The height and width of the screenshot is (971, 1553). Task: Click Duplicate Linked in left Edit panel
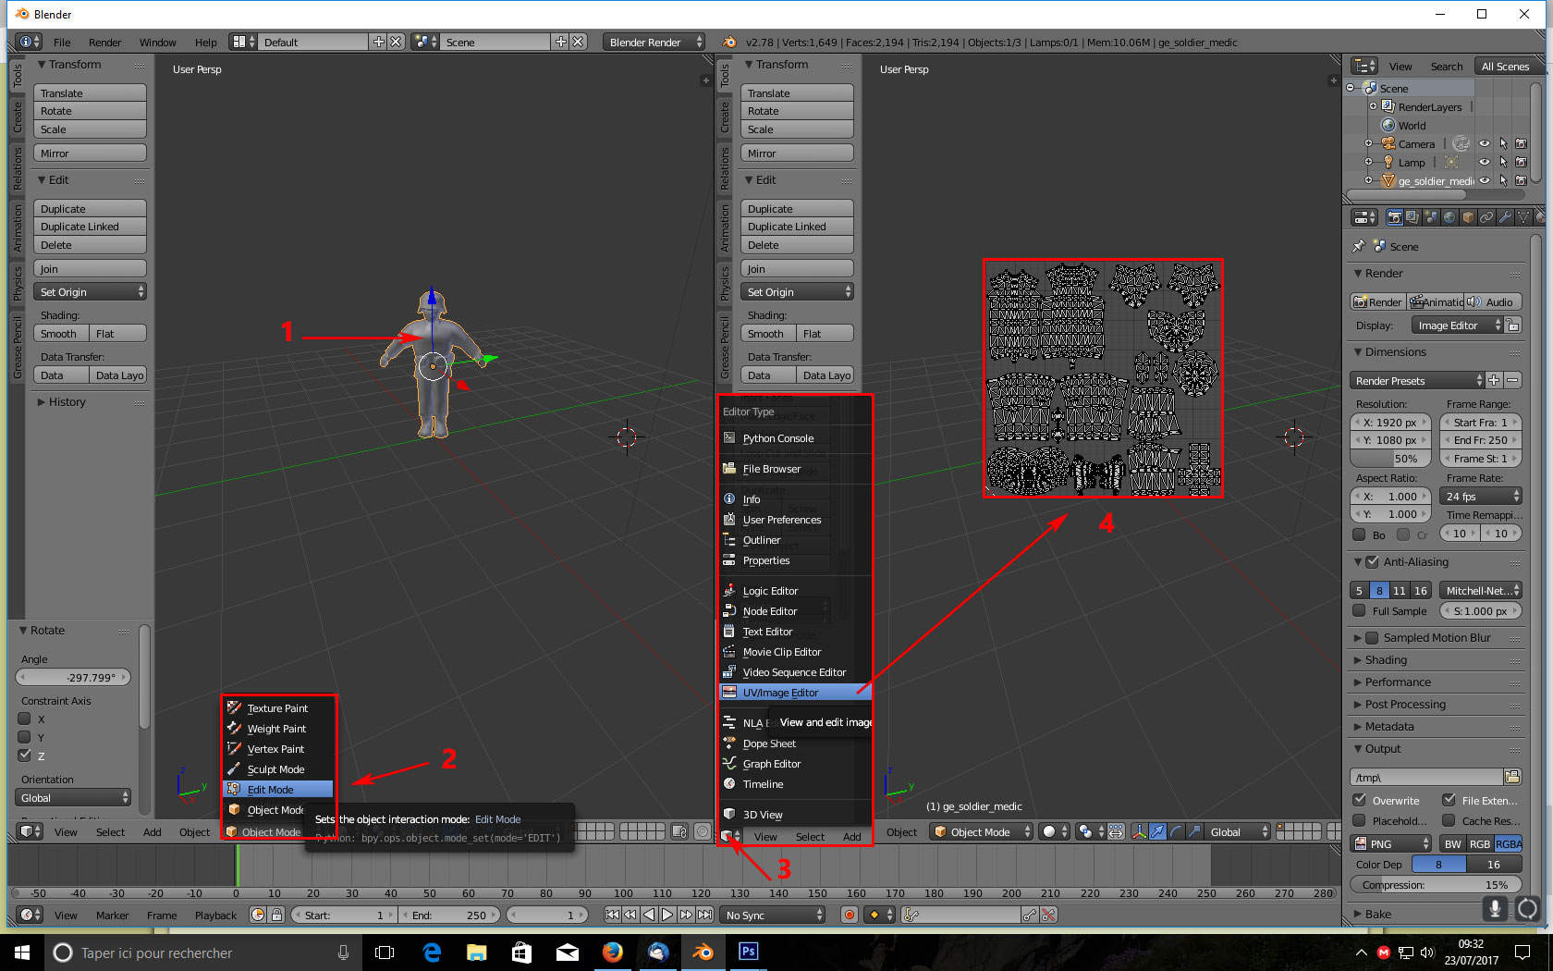pos(91,226)
